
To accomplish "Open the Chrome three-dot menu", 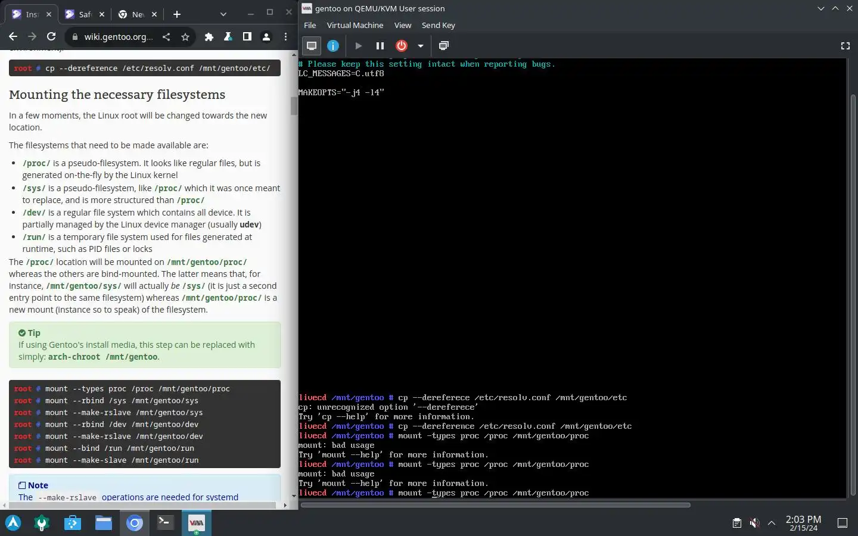I will coord(286,37).
